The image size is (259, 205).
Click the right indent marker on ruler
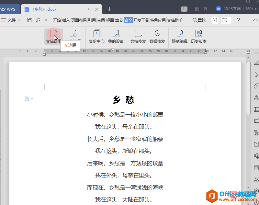tap(206, 52)
